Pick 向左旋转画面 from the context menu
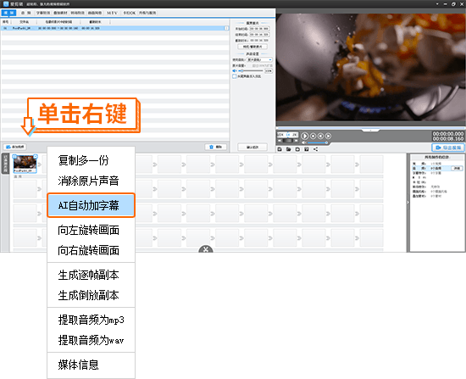Screen dimensions: 466x379 91,230
